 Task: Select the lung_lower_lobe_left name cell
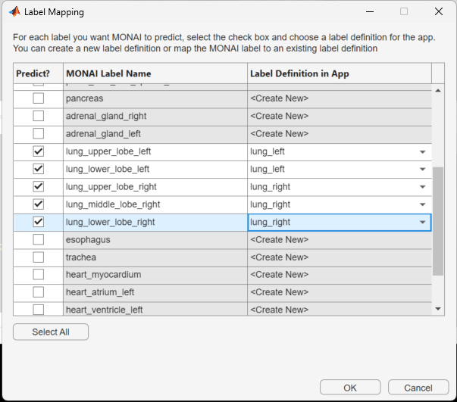point(155,169)
